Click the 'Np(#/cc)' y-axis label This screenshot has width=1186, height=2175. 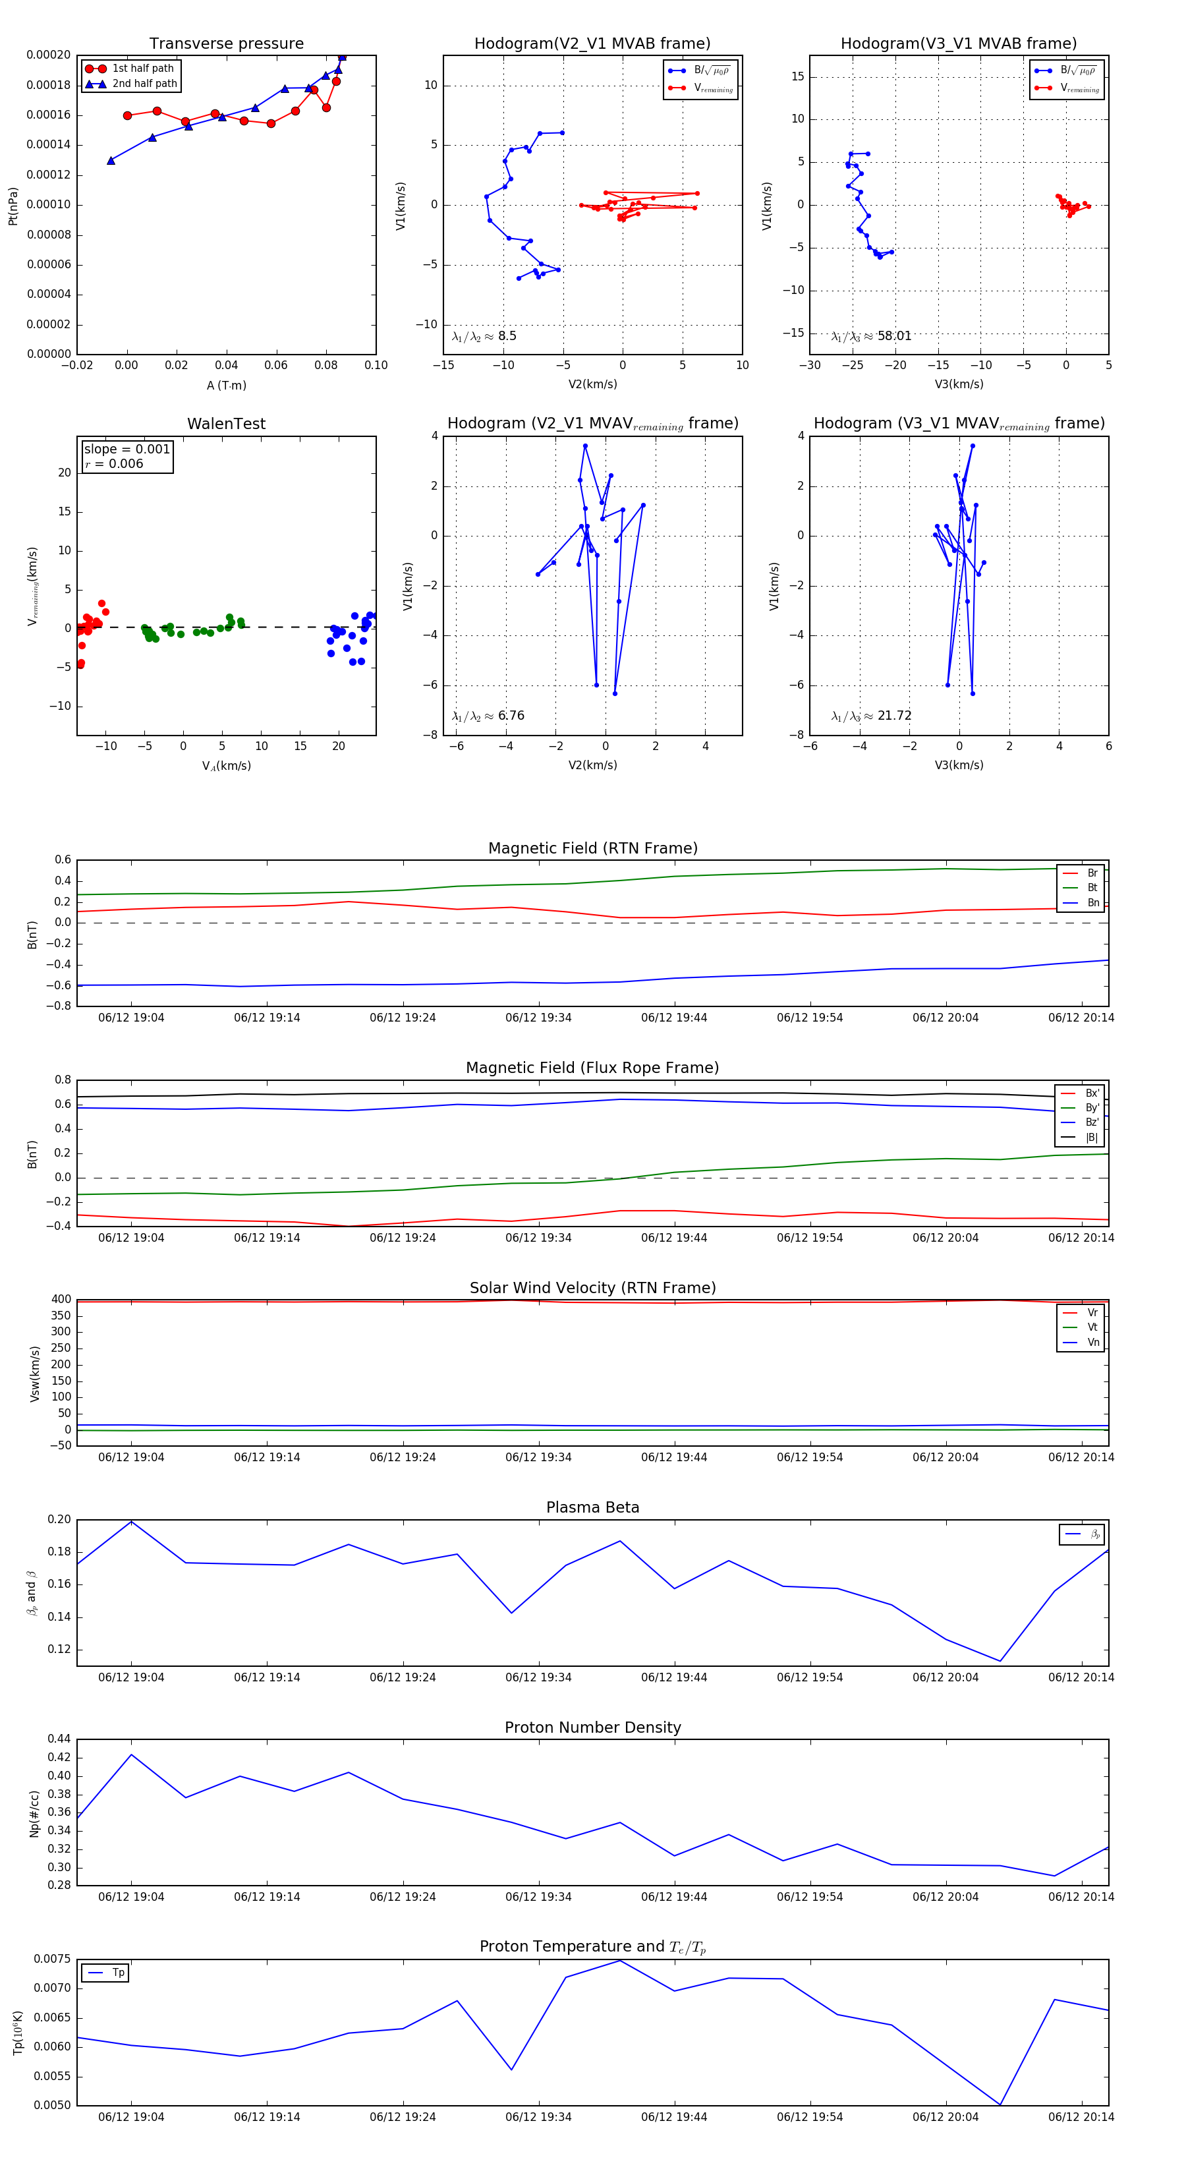34,1812
